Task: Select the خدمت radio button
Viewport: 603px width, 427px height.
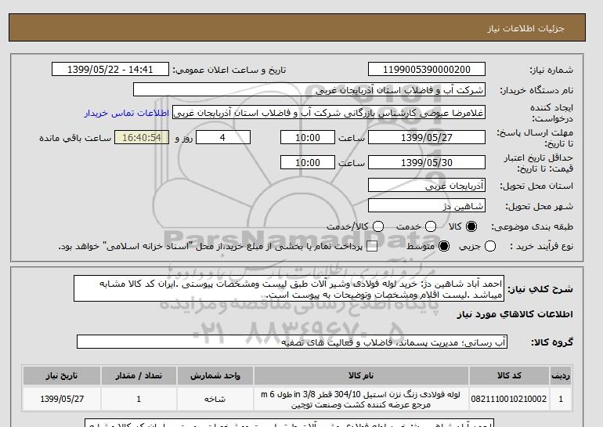Action: [x=431, y=226]
